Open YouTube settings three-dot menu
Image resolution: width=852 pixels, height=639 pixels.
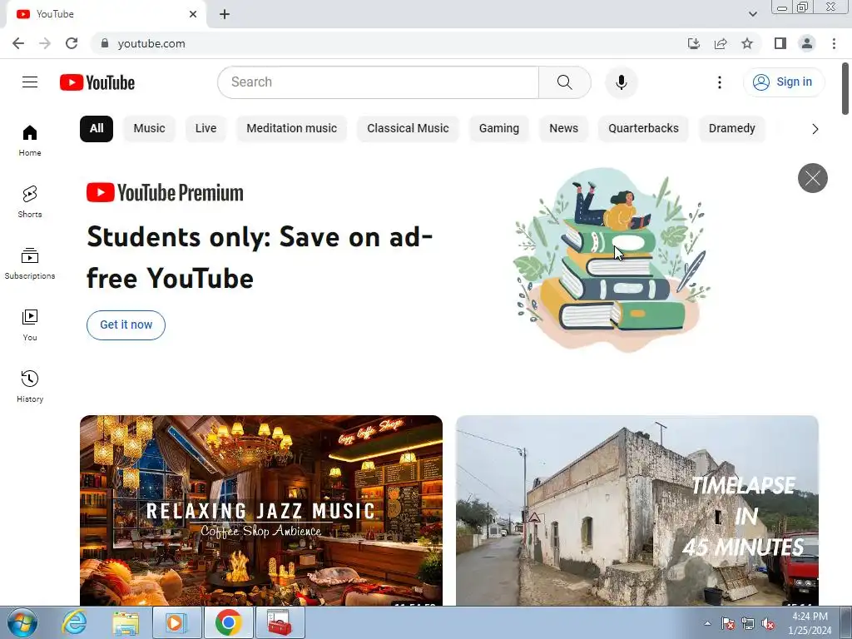[720, 82]
